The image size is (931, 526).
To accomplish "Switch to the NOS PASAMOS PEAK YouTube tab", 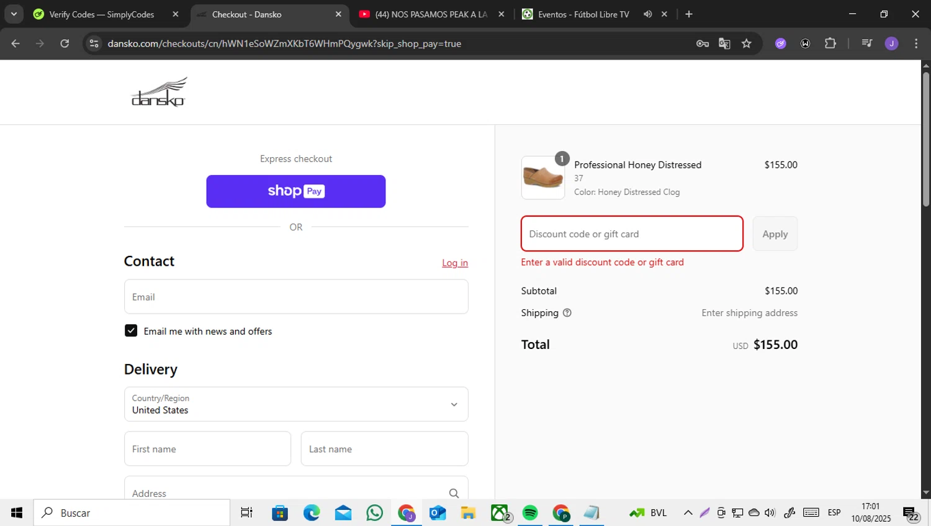I will click(432, 14).
